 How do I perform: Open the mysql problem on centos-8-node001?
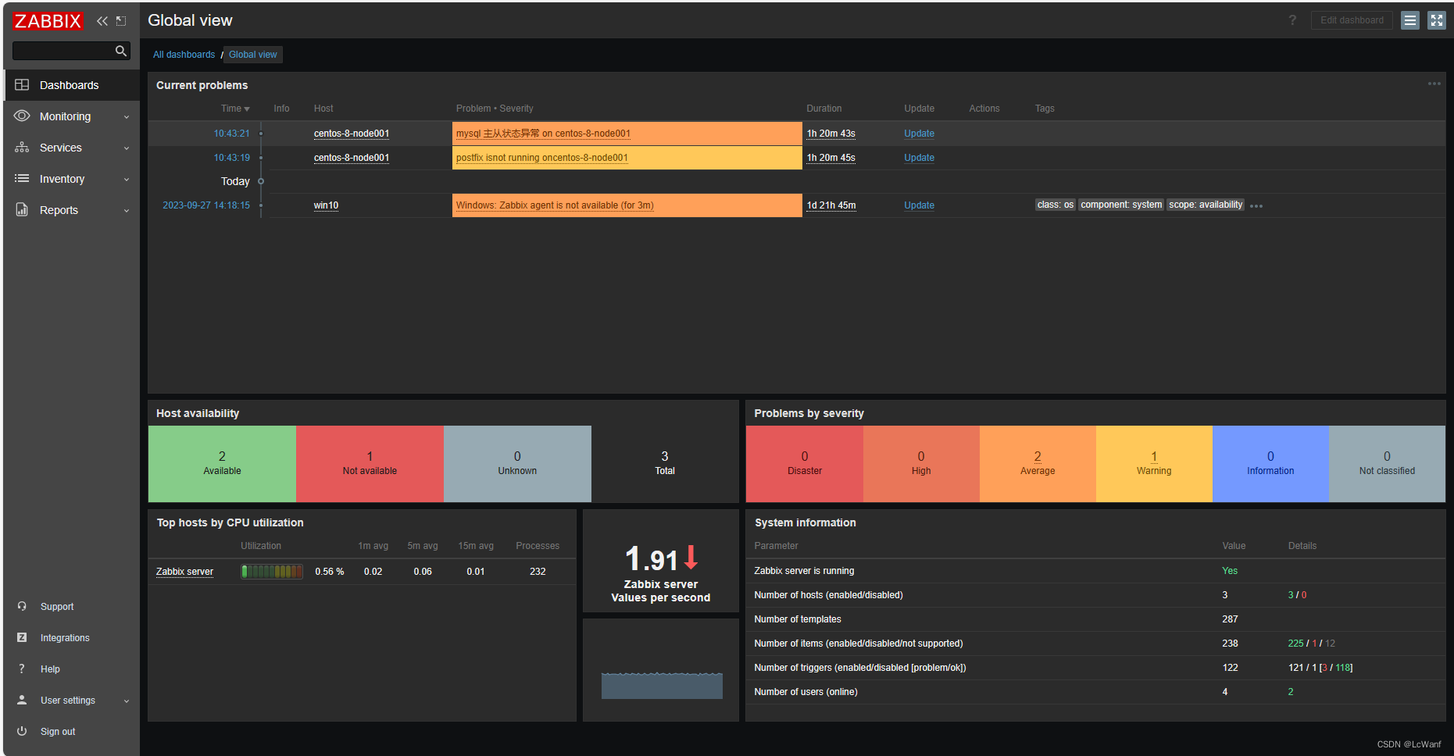point(543,134)
